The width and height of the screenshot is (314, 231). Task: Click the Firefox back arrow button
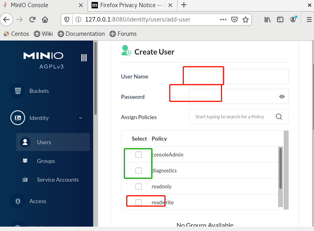pyautogui.click(x=6, y=20)
